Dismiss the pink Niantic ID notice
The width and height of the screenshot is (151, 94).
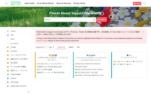pyautogui.click(x=143, y=32)
